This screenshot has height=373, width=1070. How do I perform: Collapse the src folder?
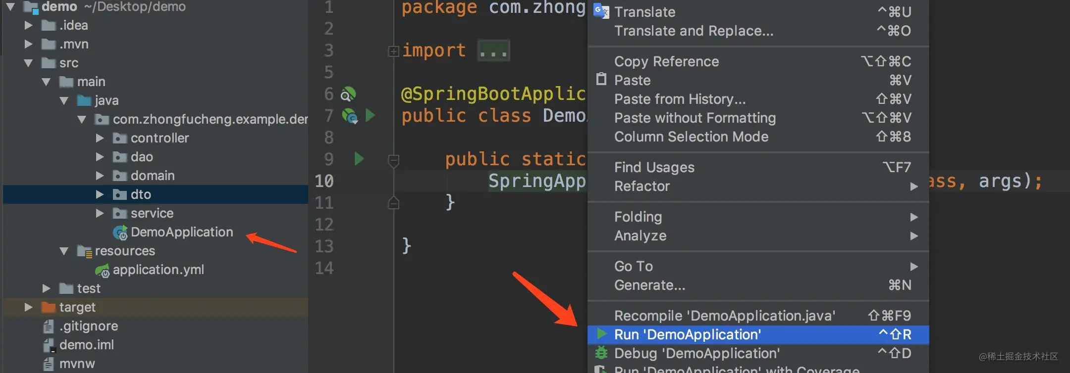[29, 63]
